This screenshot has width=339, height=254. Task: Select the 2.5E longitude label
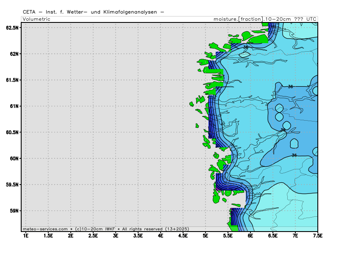[93, 235]
